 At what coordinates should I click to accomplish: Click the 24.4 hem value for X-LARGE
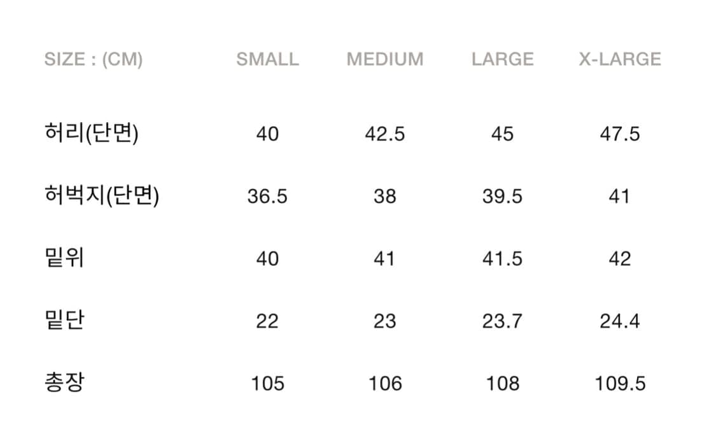[620, 321]
